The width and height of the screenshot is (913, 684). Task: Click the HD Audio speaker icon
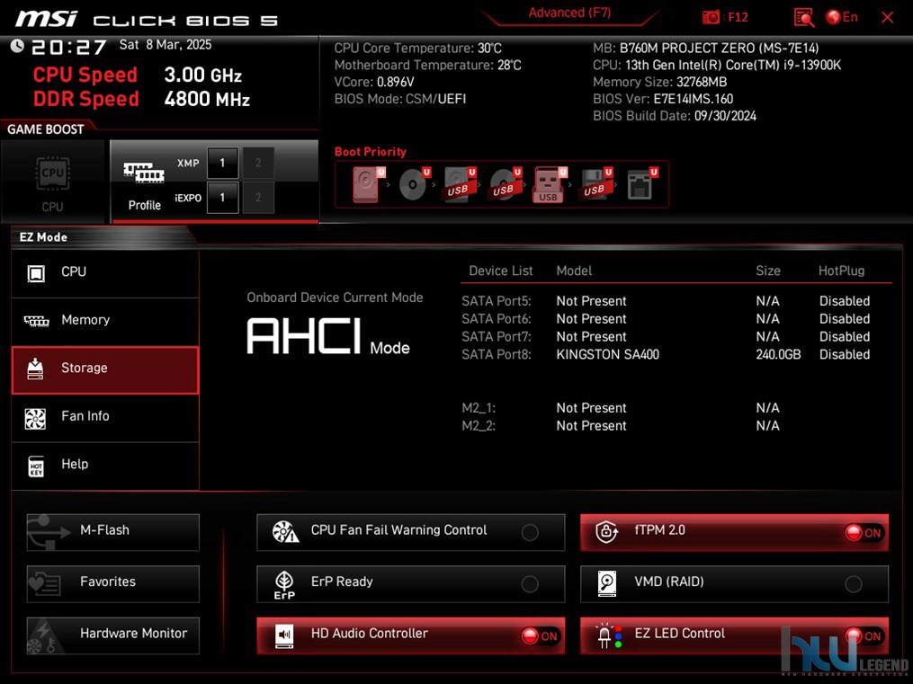pyautogui.click(x=284, y=635)
